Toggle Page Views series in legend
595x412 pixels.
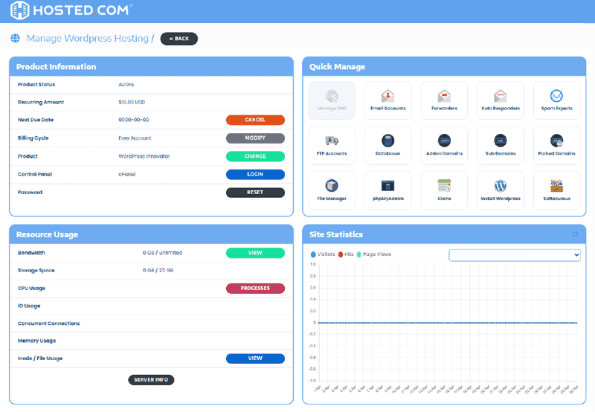click(x=374, y=254)
